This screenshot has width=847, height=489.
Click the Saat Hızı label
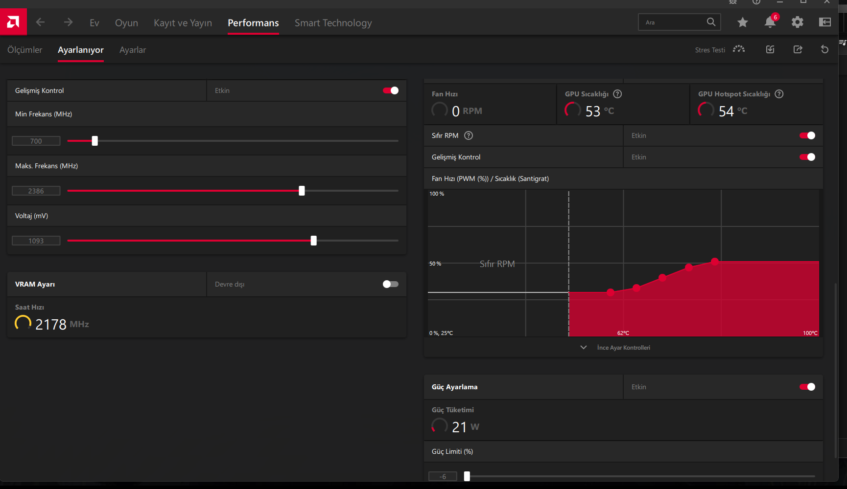pyautogui.click(x=29, y=307)
